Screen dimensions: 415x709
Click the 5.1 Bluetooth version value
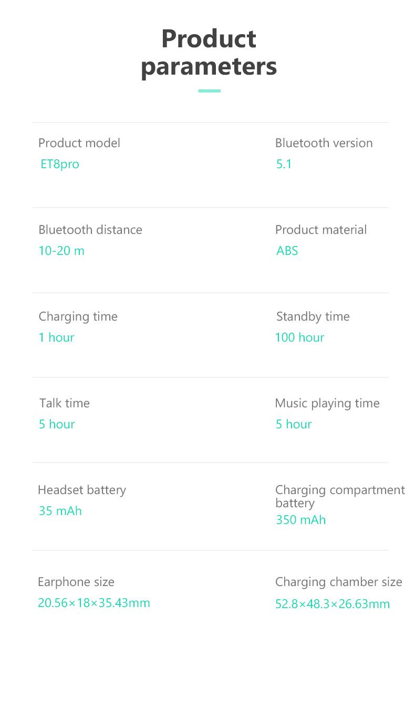point(284,164)
